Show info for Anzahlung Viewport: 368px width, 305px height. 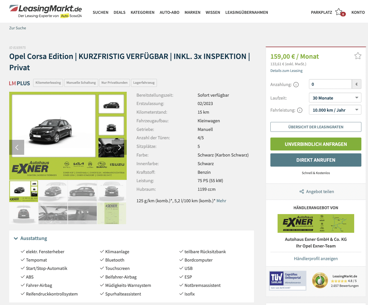296,85
